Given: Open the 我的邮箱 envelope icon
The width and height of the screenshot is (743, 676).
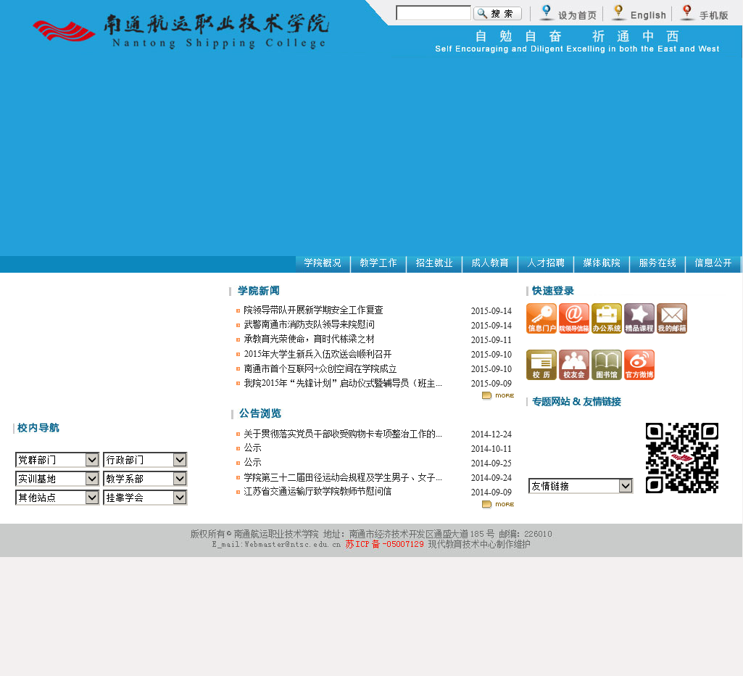Looking at the screenshot, I should 672,318.
